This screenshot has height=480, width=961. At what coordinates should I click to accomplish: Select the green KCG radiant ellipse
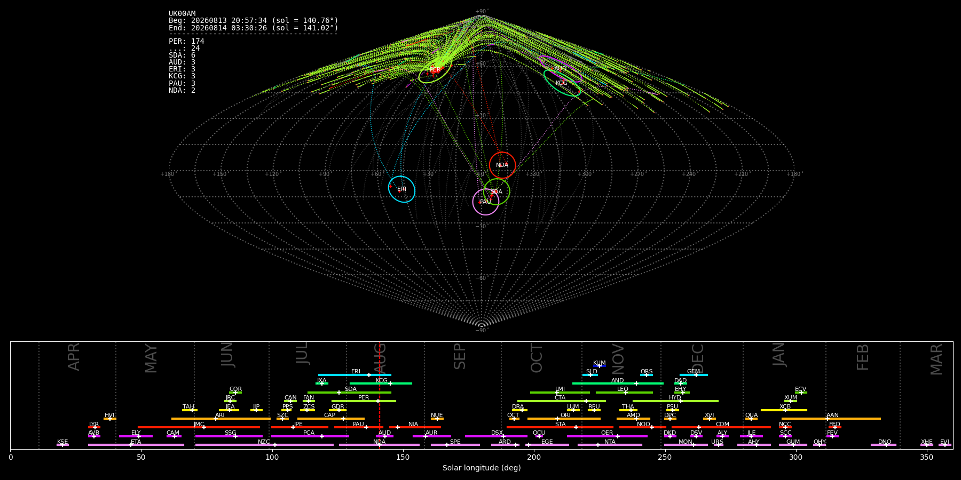click(x=562, y=83)
